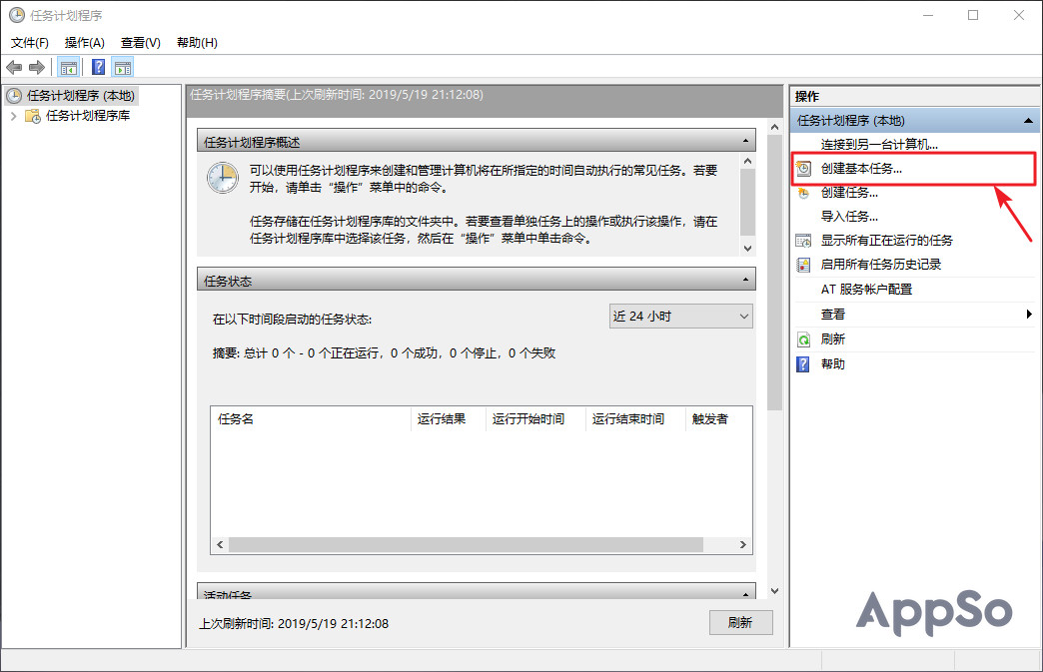Click the 创建任务 icon
The image size is (1043, 672).
pyautogui.click(x=803, y=193)
